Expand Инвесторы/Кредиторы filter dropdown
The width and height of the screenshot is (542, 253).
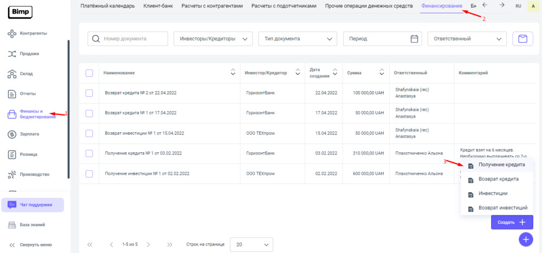pos(213,38)
